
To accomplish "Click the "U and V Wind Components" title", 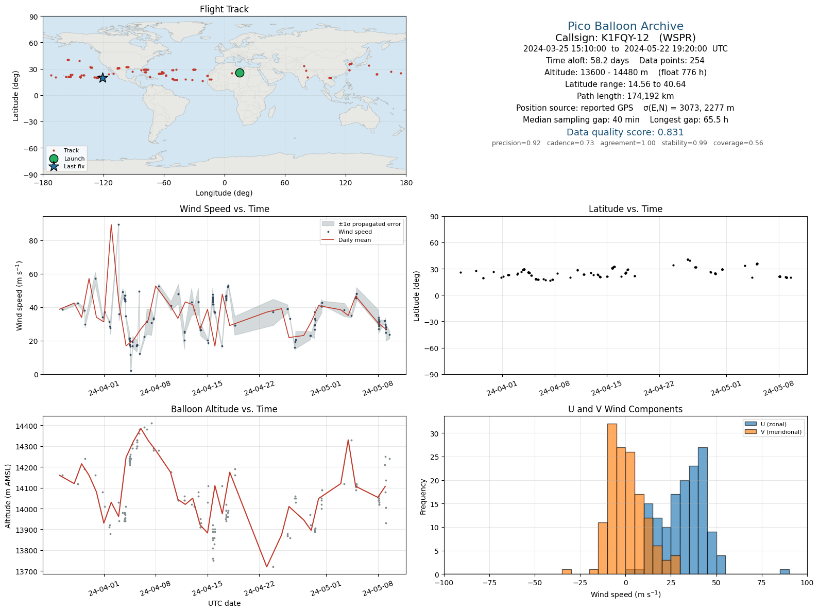I will (625, 409).
